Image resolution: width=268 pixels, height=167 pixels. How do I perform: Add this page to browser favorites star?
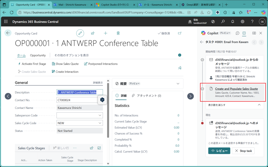(209, 12)
